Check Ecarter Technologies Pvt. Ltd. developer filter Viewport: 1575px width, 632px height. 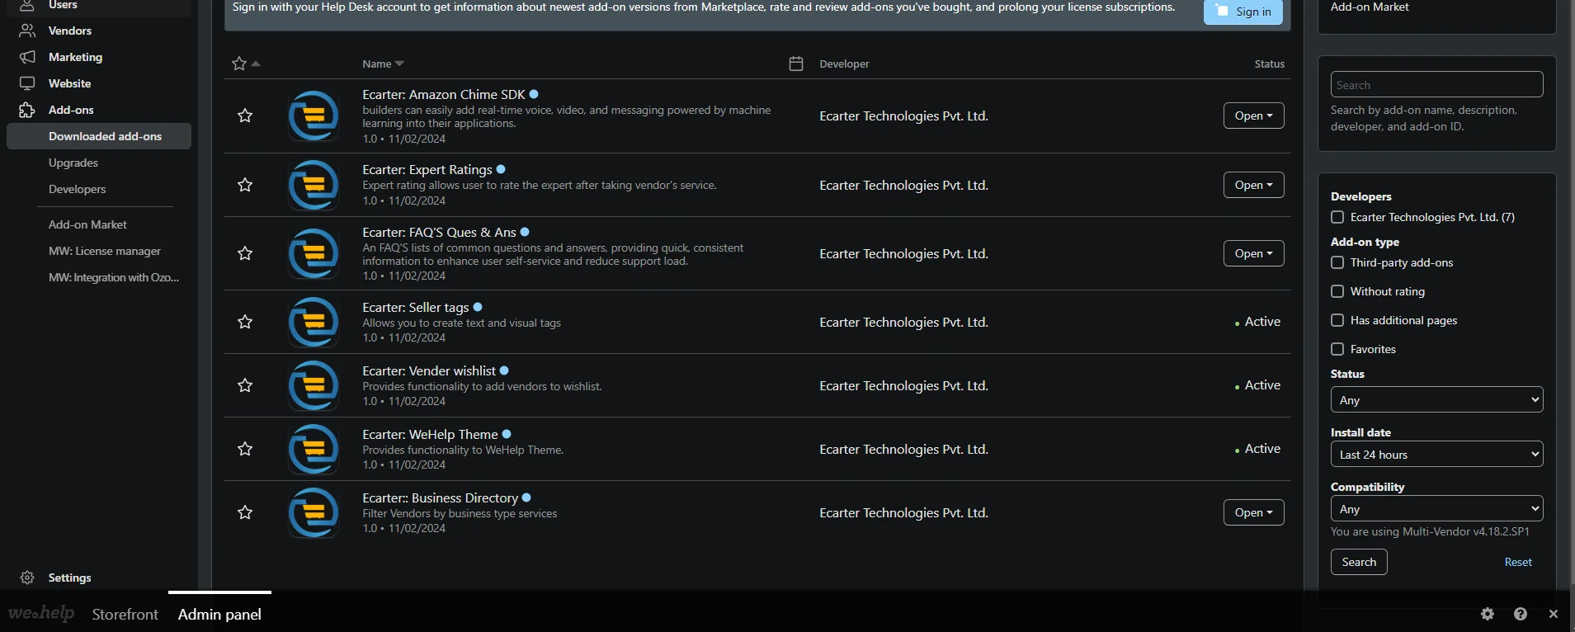[x=1337, y=217]
